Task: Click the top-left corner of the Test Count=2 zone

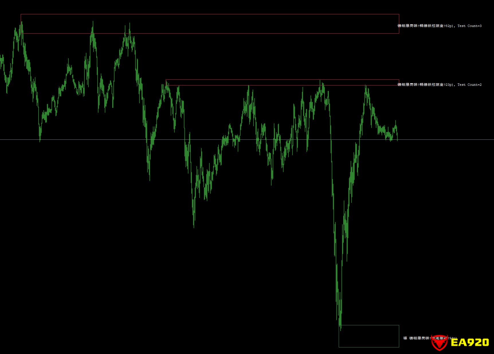Action: [166, 80]
